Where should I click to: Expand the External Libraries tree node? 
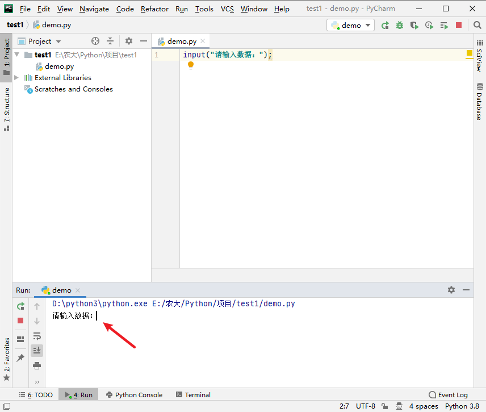coord(16,78)
